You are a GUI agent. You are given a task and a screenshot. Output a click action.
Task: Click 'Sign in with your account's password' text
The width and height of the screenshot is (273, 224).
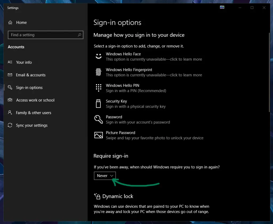pos(138,122)
